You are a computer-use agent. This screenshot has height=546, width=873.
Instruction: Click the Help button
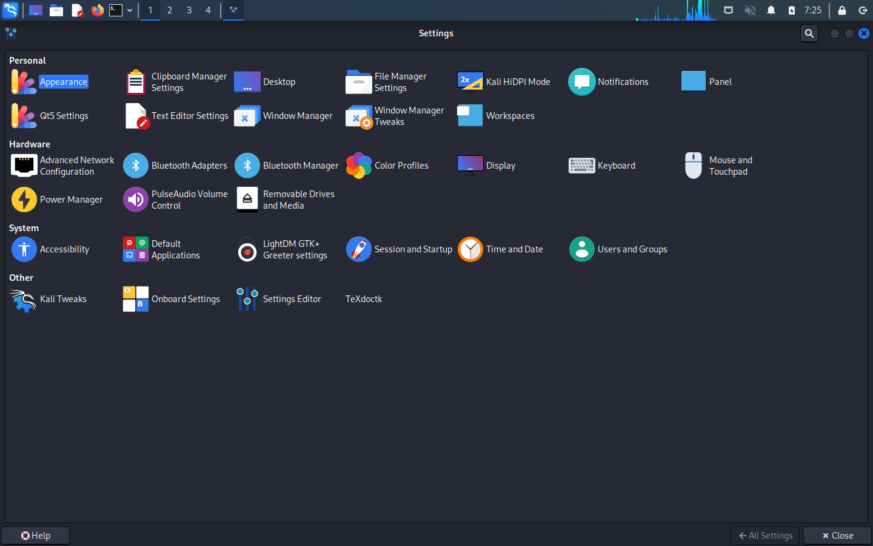(x=35, y=536)
